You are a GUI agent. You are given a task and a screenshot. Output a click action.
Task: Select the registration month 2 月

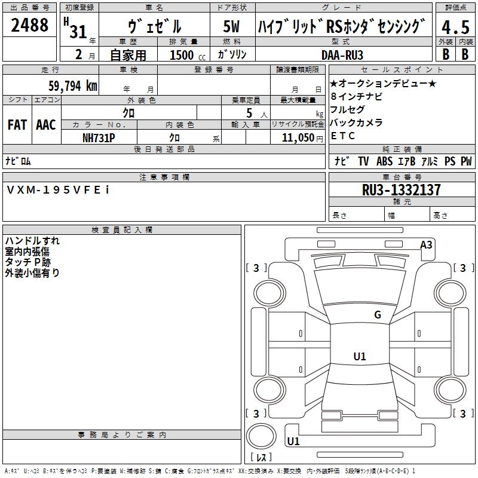pos(85,54)
